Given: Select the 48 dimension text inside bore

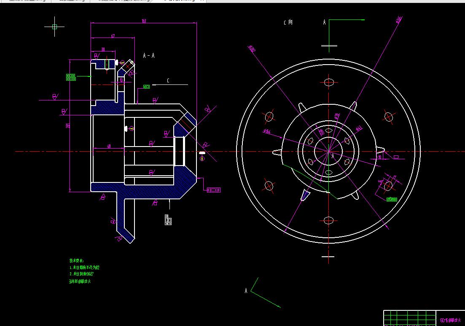Looking at the screenshot, I should (109, 146).
